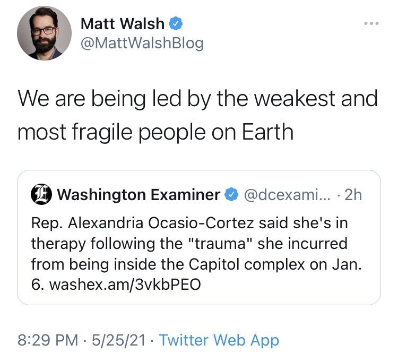This screenshot has width=398, height=362.
Task: Click the 8:29 PM timestamp
Action: pos(48,340)
